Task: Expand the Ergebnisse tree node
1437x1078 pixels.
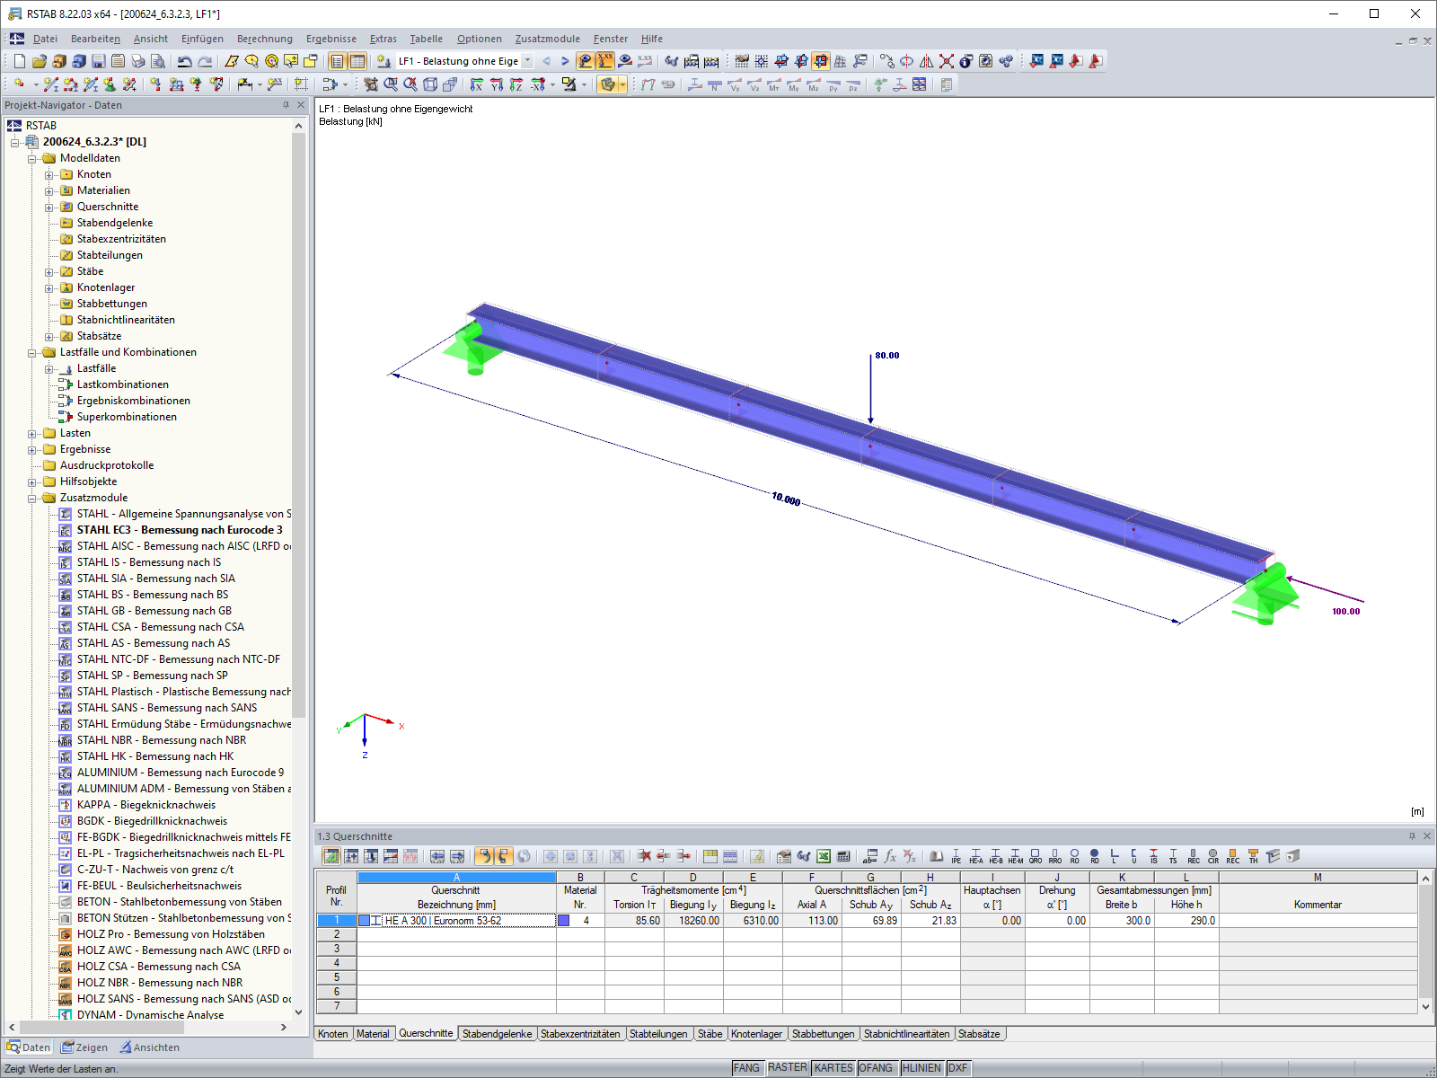Action: pos(32,450)
